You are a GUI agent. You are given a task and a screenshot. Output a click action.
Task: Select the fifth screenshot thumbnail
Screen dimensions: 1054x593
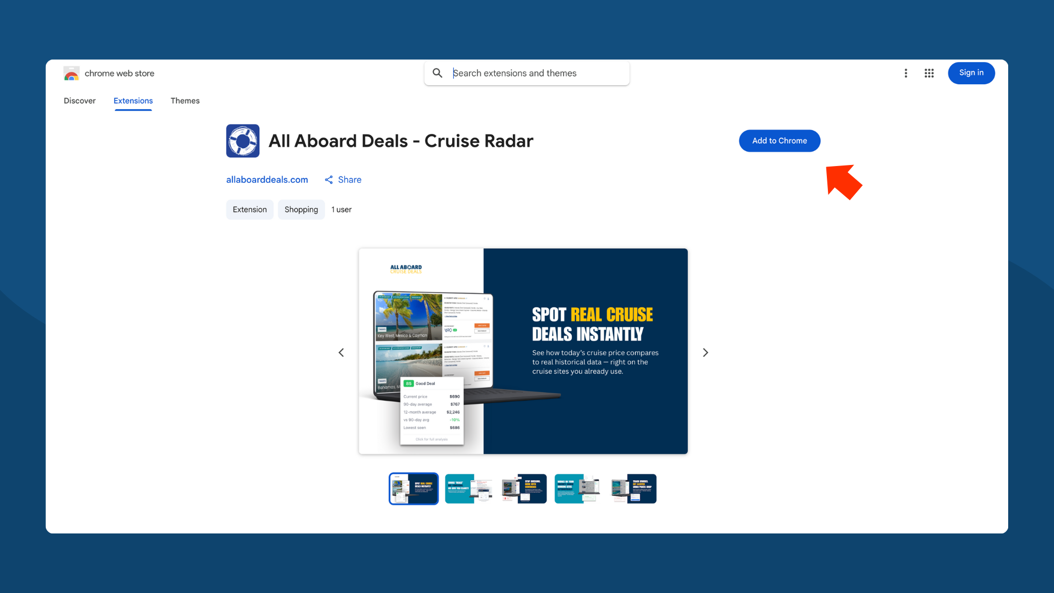click(633, 489)
